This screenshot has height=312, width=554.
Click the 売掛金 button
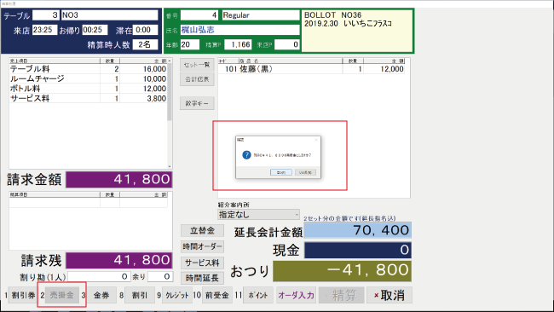[62, 295]
